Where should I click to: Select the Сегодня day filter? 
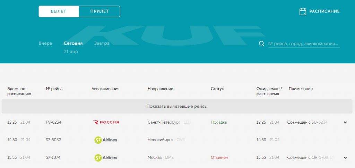click(x=73, y=43)
